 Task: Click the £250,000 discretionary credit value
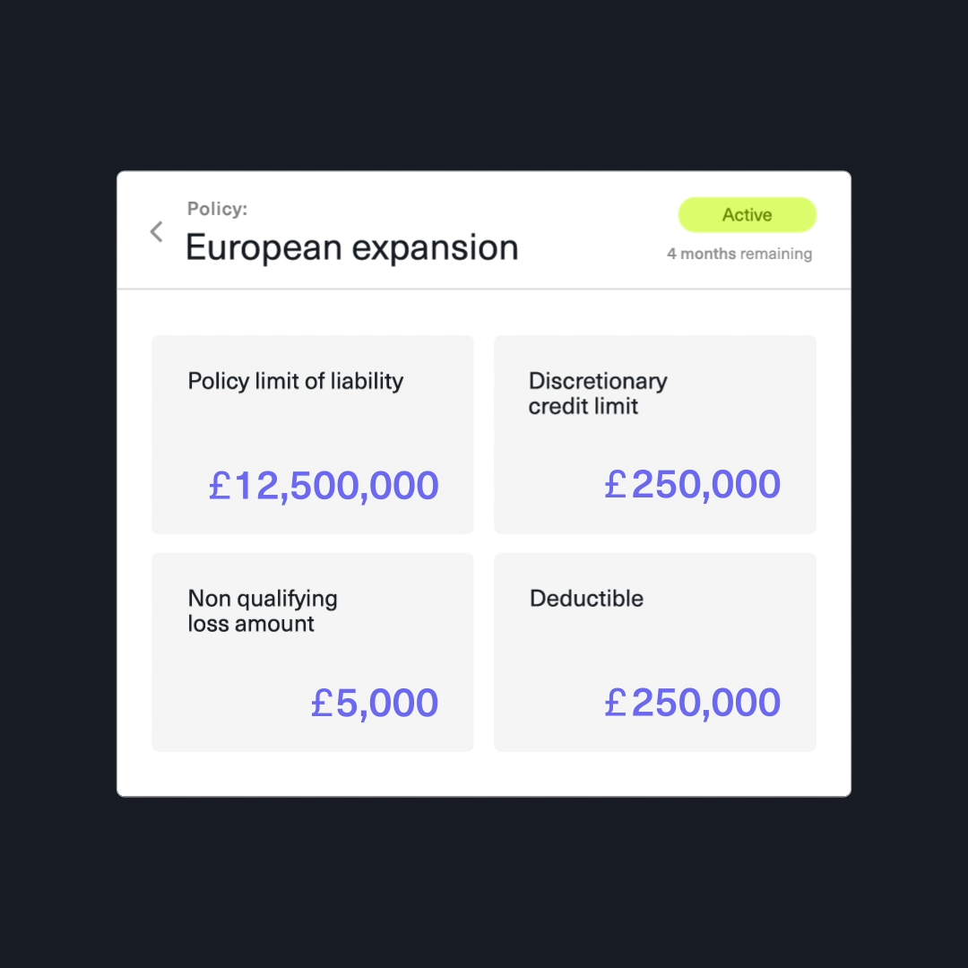pyautogui.click(x=691, y=483)
